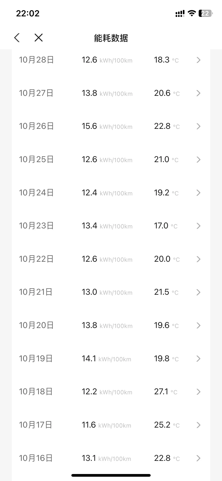
Task: Tap the 10月21日 date entry
Action: click(x=36, y=292)
